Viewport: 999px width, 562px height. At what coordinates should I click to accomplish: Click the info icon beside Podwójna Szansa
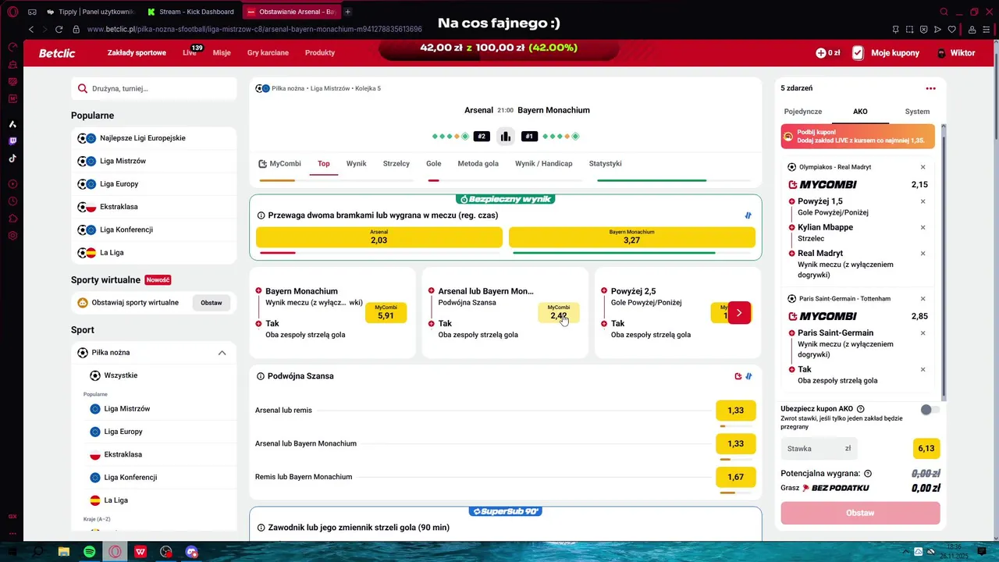pos(261,376)
